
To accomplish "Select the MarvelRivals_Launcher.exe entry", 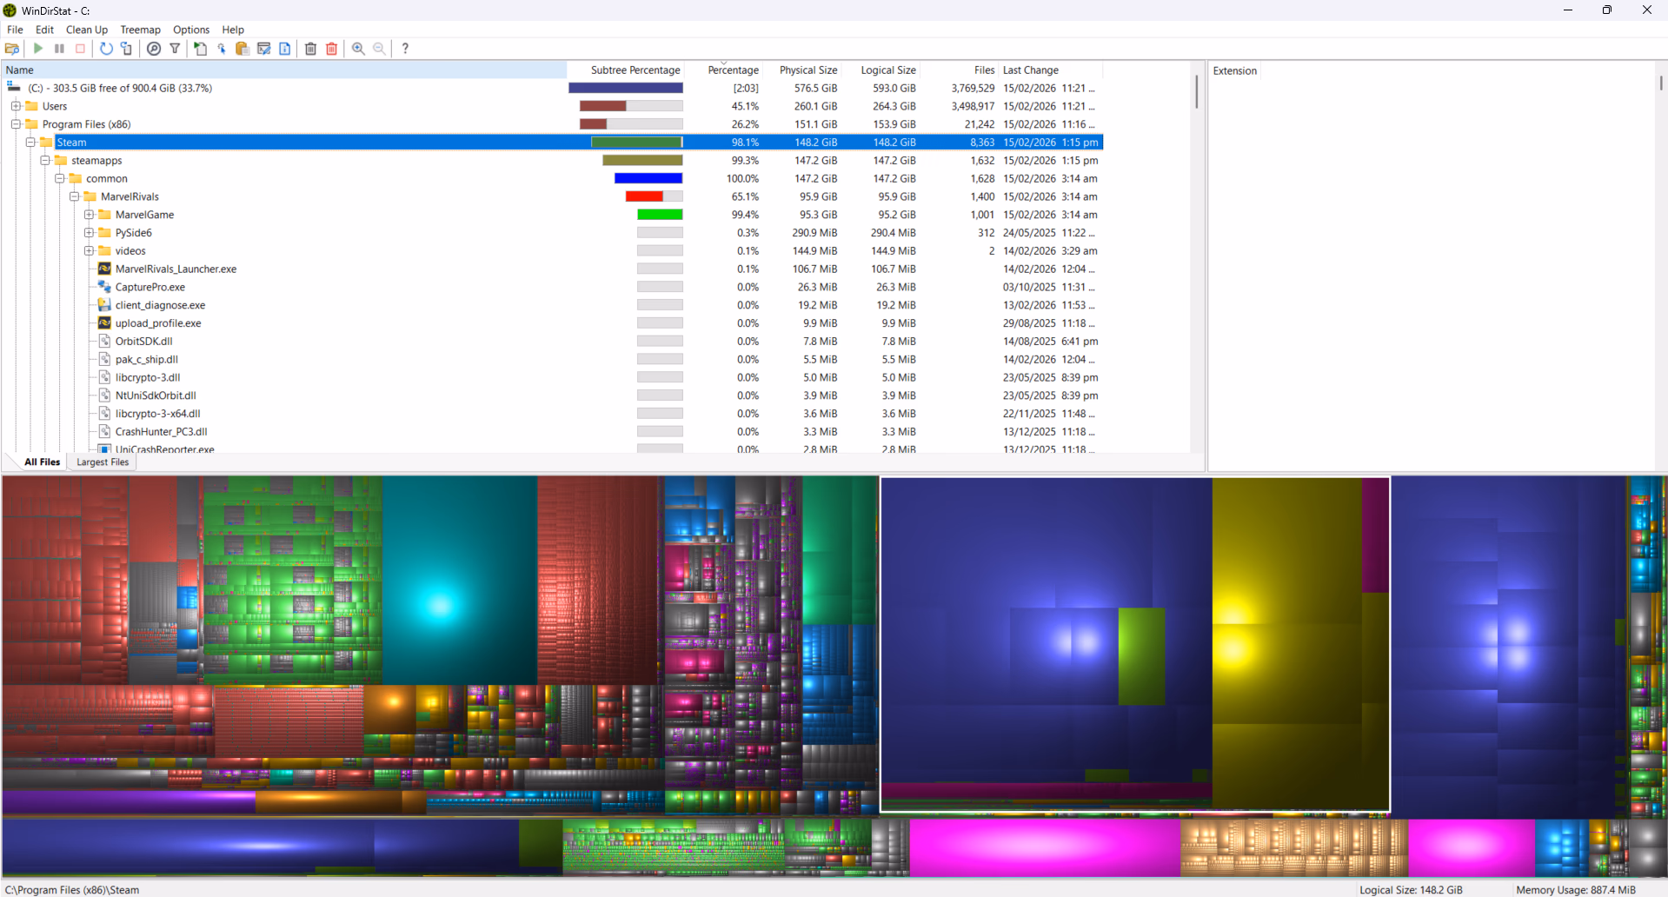I will (176, 269).
